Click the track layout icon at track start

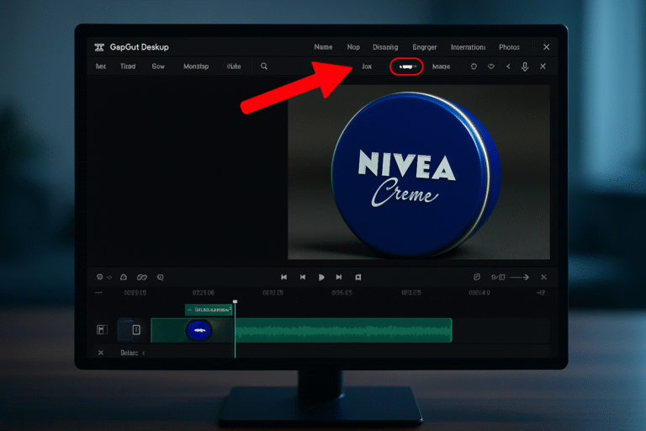(102, 329)
